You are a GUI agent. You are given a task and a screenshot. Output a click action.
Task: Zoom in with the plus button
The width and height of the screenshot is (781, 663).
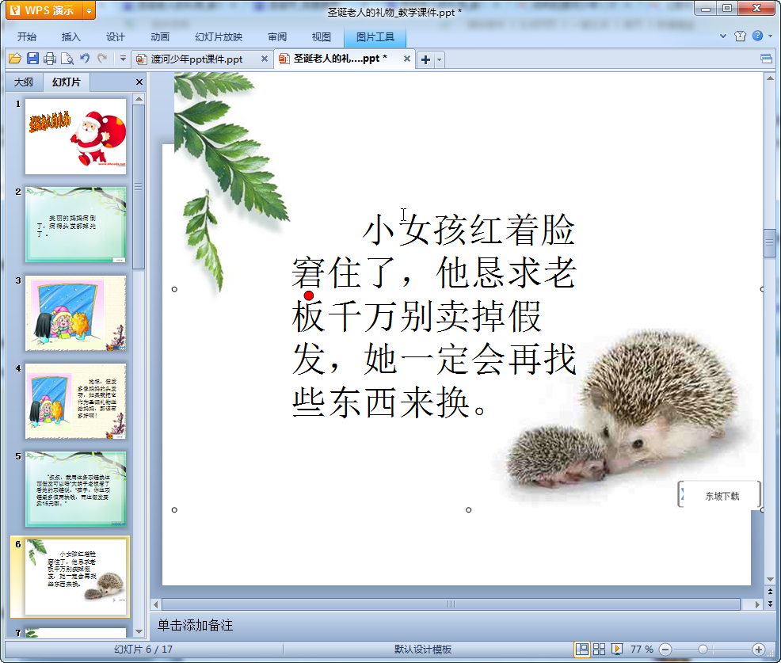759,649
